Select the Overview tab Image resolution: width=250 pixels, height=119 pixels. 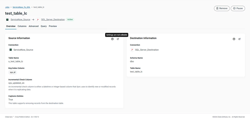[x=11, y=26]
